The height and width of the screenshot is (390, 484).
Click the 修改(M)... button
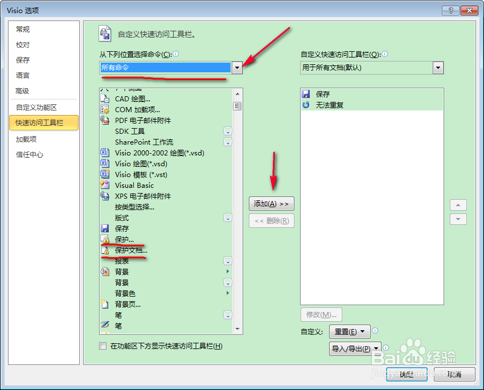[x=321, y=314]
